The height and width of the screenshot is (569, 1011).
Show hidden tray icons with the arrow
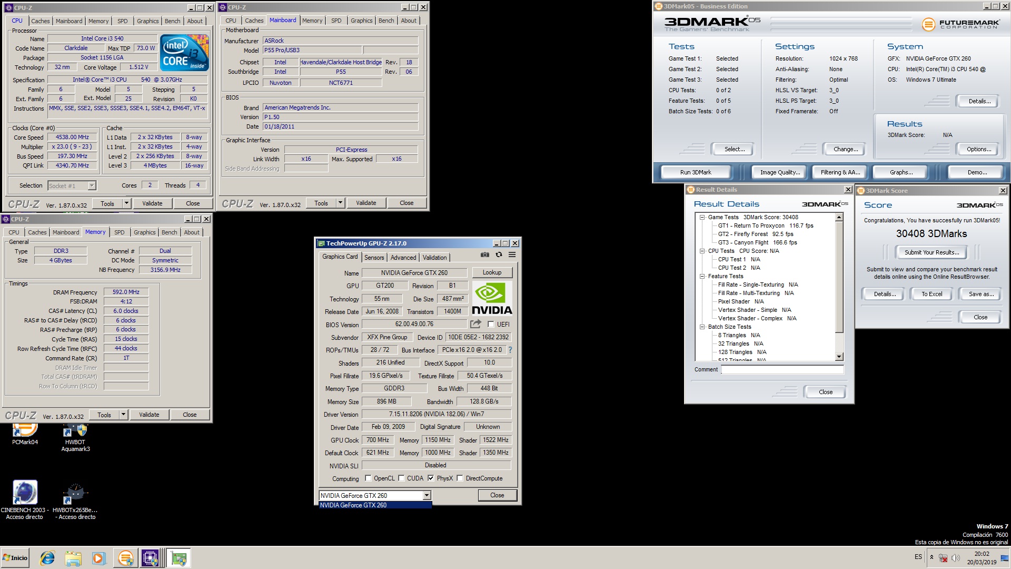[x=931, y=557]
